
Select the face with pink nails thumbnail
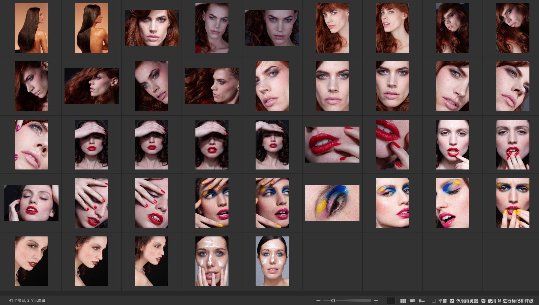31,144
